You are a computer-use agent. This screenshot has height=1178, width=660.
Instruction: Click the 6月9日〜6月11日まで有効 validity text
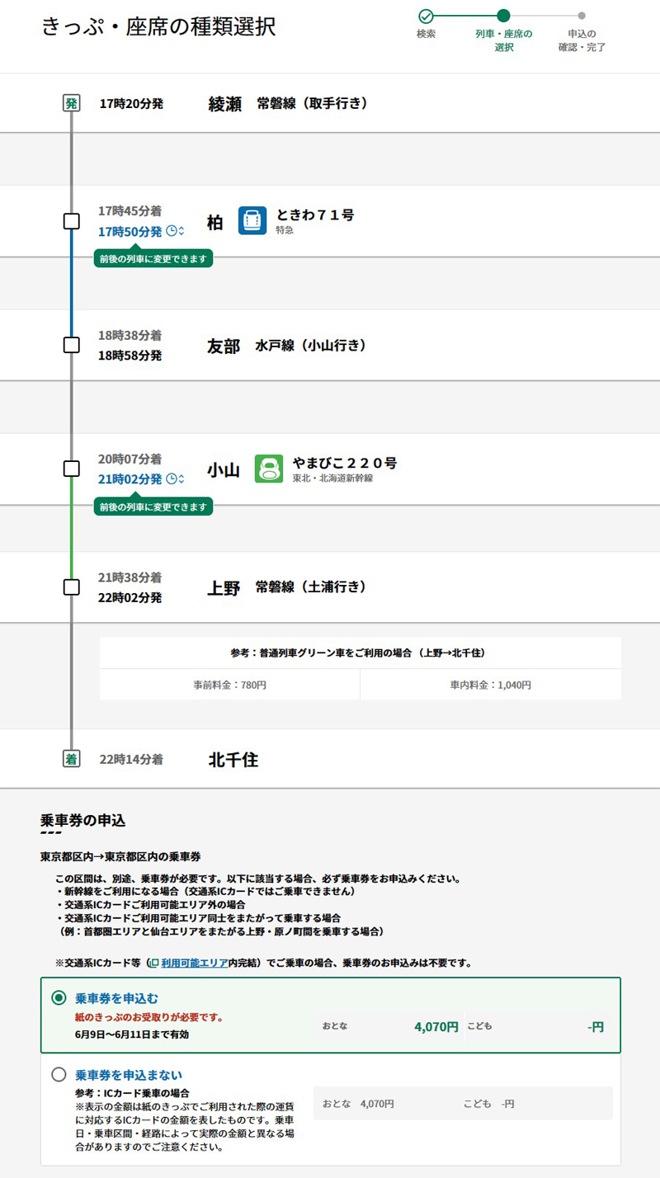(x=132, y=1034)
